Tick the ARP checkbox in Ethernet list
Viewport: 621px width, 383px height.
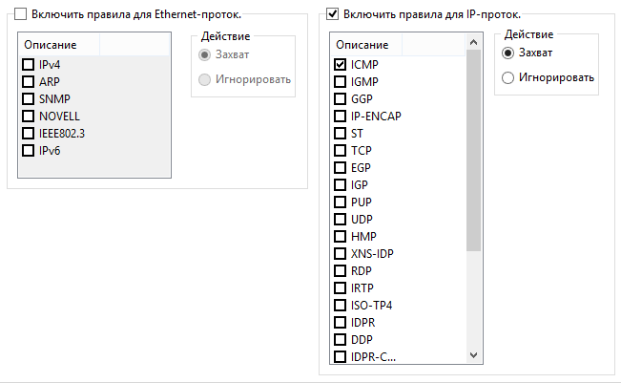click(x=28, y=81)
